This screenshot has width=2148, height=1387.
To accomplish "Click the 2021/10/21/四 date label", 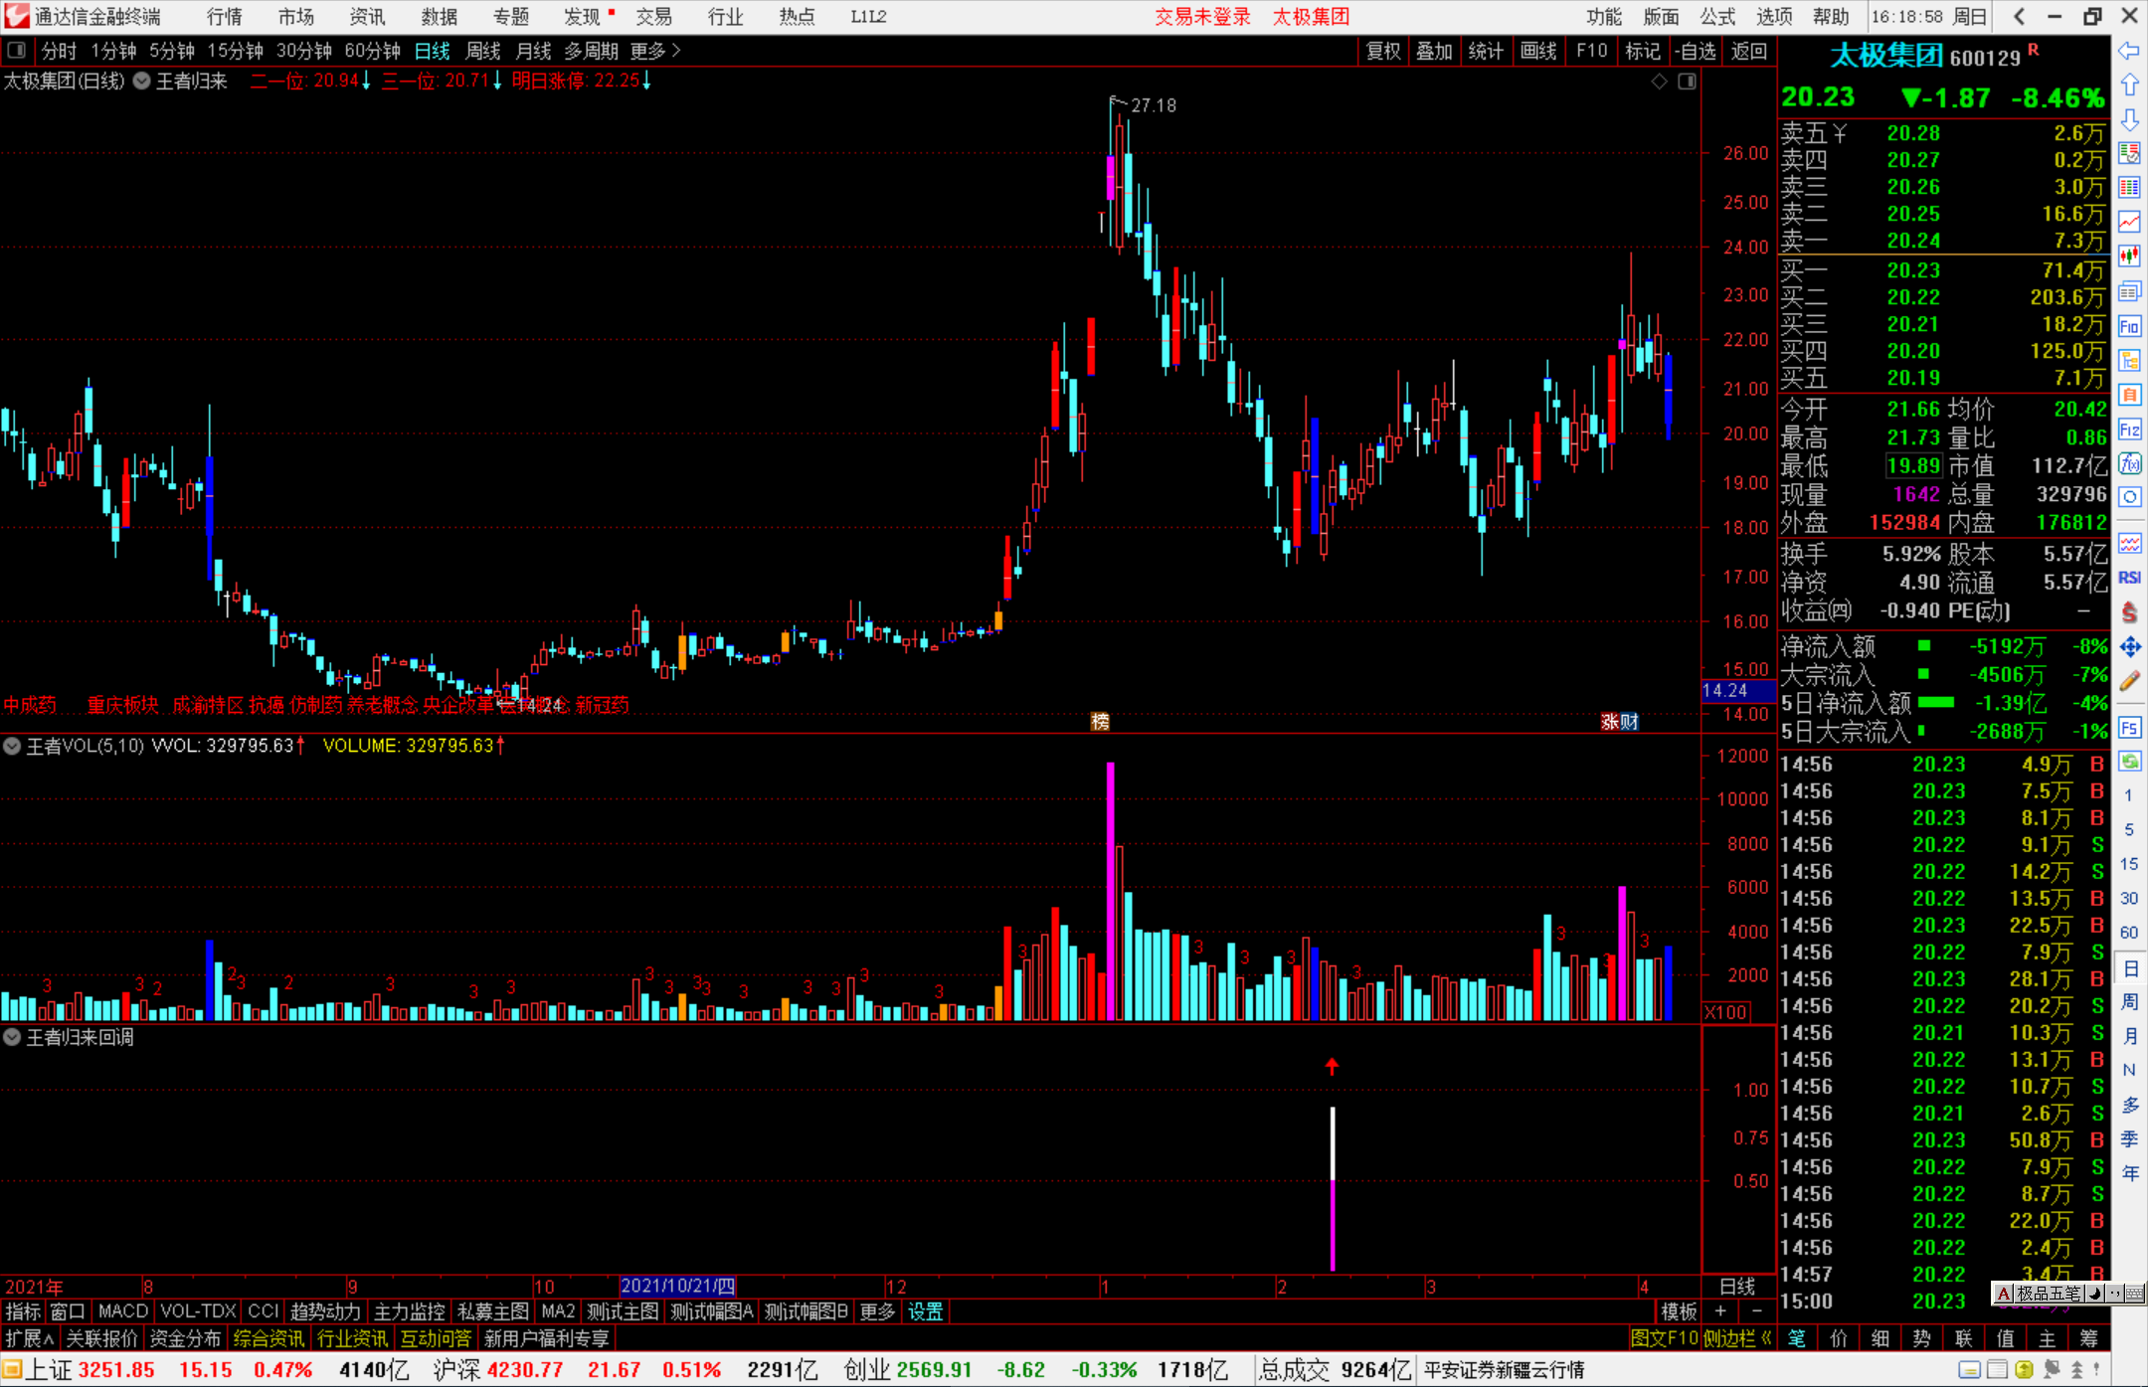I will [x=677, y=1287].
